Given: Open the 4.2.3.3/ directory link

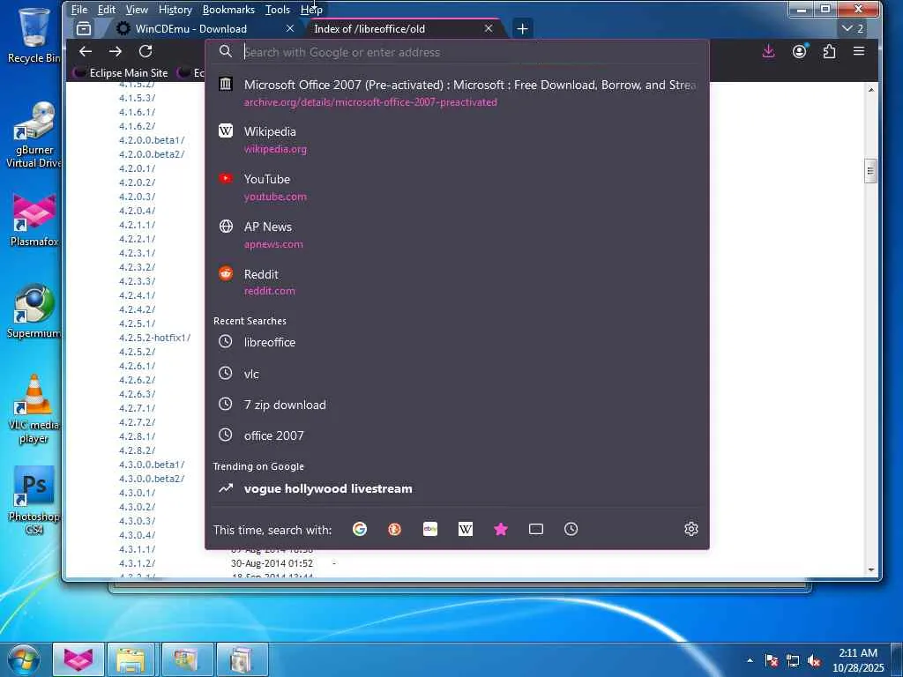Looking at the screenshot, I should pyautogui.click(x=137, y=281).
